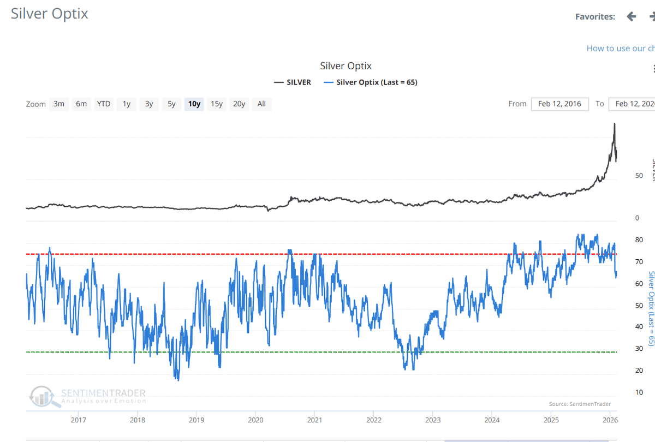Screen dimensions: 655x442
Task: Expand chart to 20y range
Action: pos(239,104)
